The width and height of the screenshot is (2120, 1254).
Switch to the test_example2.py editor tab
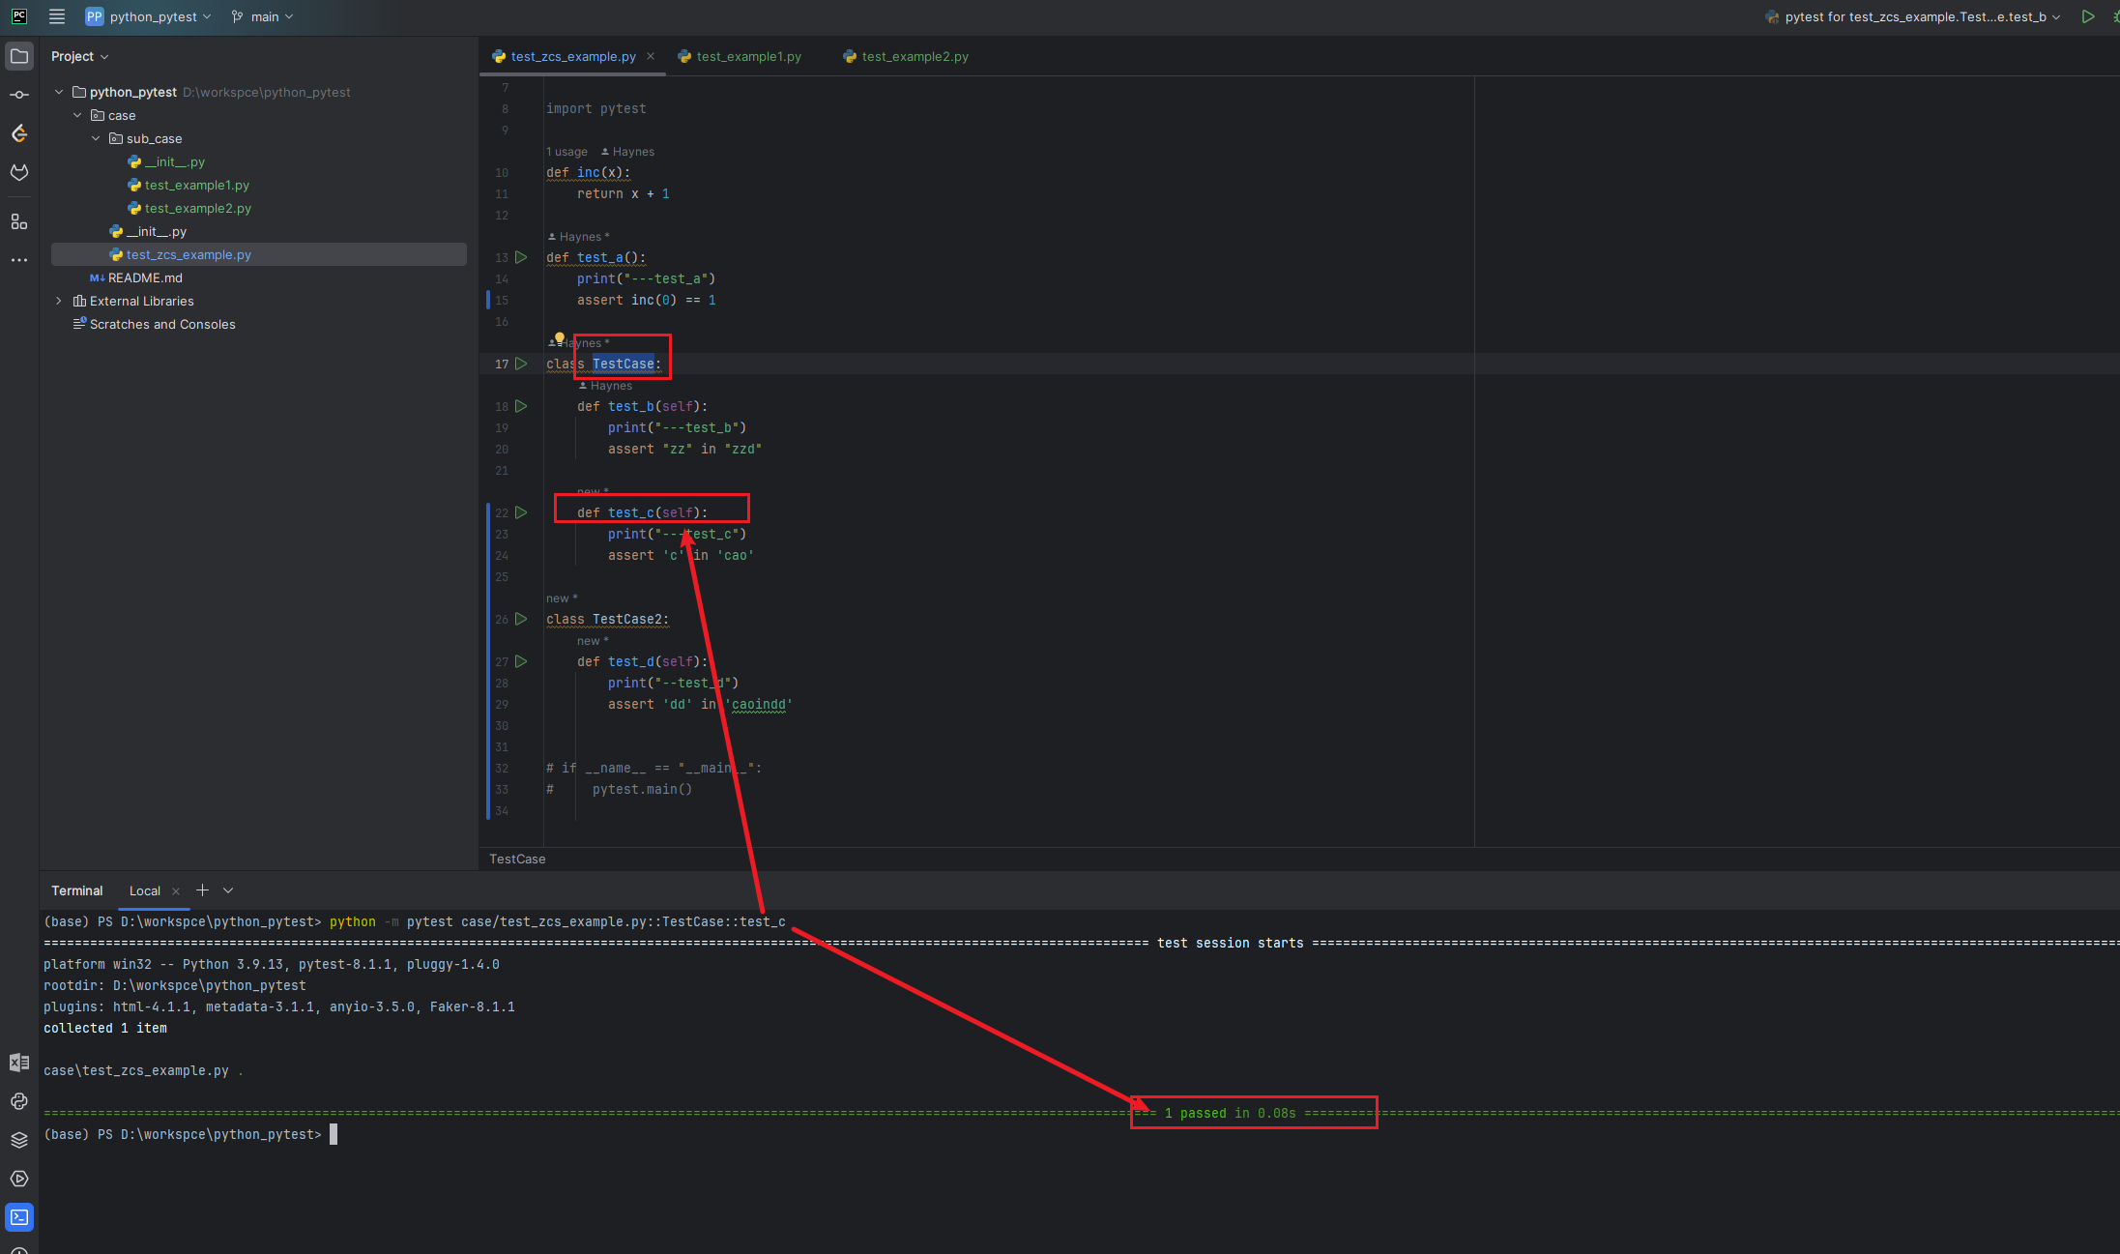(914, 56)
